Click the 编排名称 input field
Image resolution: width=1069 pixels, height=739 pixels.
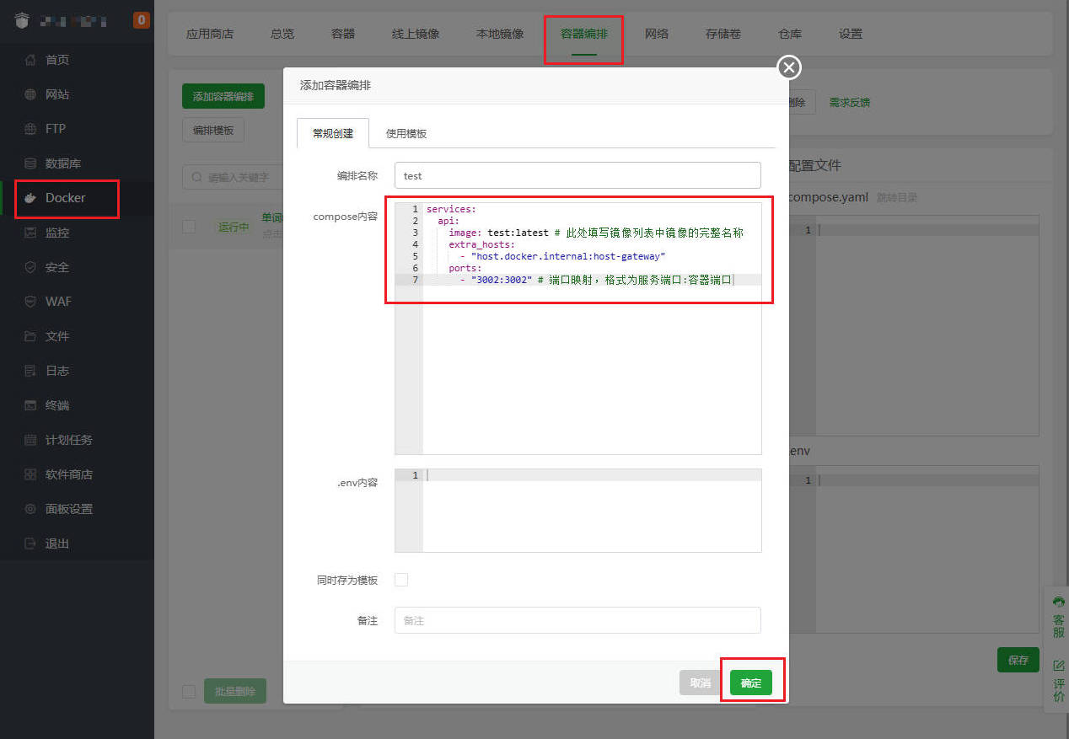577,175
